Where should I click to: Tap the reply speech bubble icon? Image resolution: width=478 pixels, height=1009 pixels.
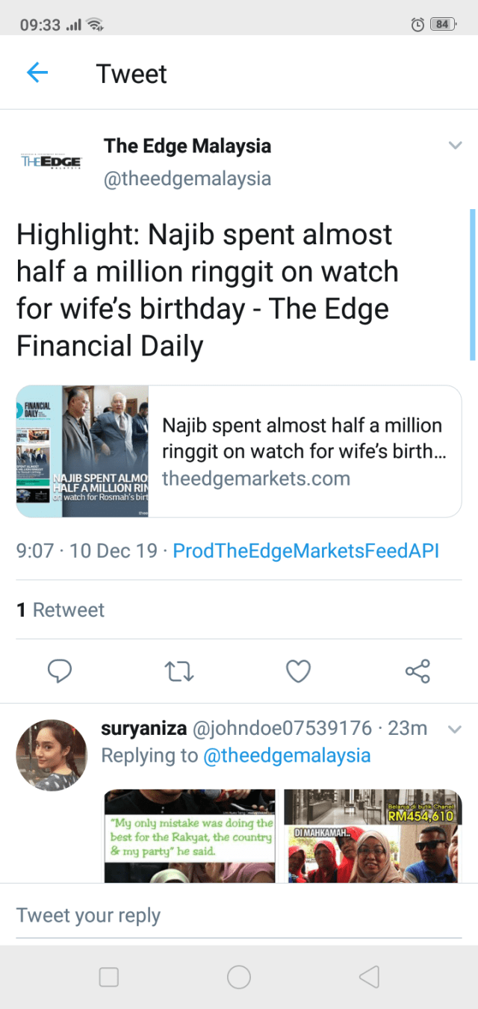59,671
